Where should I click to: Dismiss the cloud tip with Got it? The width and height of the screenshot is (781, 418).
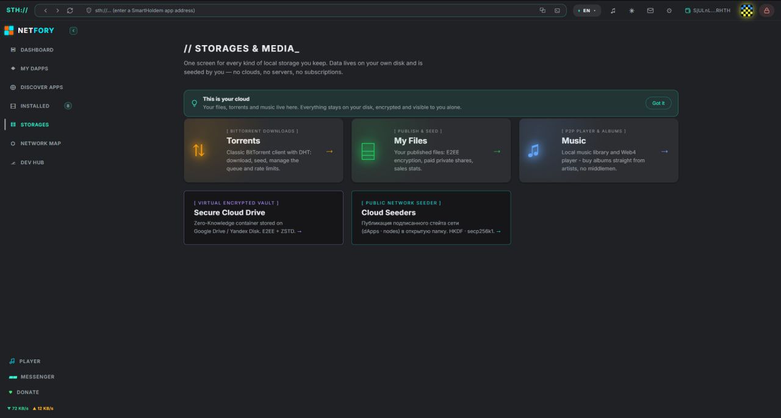click(658, 103)
